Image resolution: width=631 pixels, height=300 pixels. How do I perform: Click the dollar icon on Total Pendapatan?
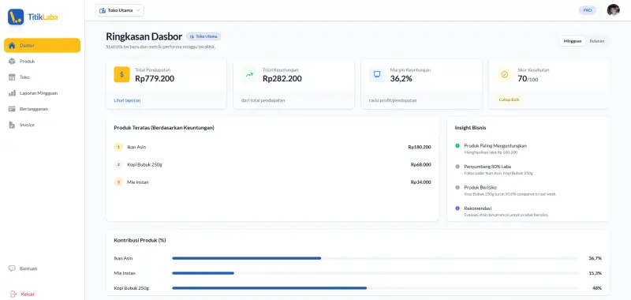[121, 74]
